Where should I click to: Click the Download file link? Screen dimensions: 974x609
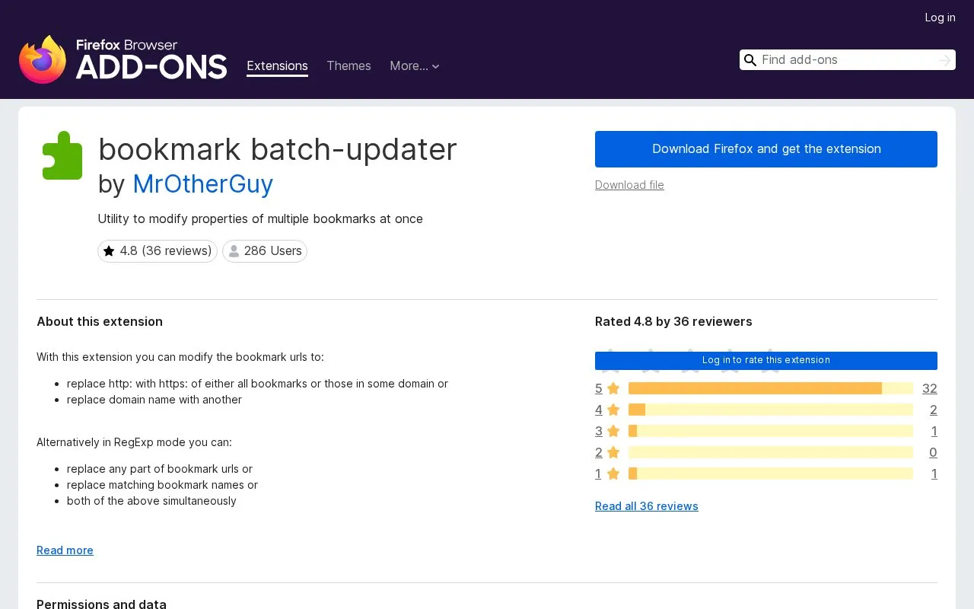629,185
